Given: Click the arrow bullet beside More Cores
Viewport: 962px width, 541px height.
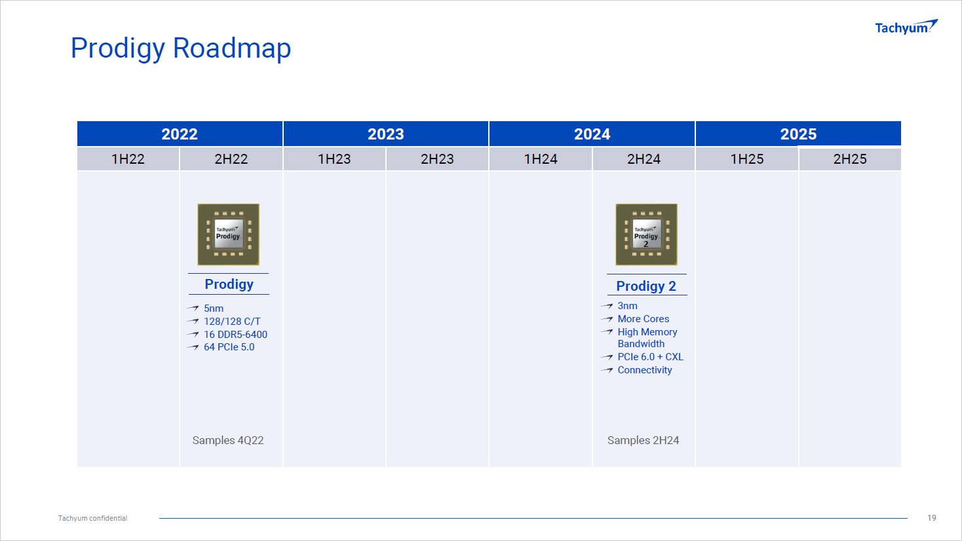Looking at the screenshot, I should (607, 319).
